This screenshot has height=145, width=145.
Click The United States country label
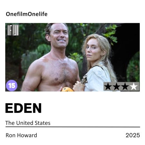28,123
